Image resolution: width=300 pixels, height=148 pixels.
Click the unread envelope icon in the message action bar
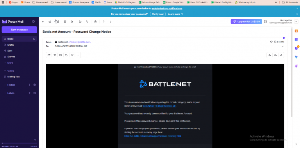pyautogui.click(x=49, y=55)
